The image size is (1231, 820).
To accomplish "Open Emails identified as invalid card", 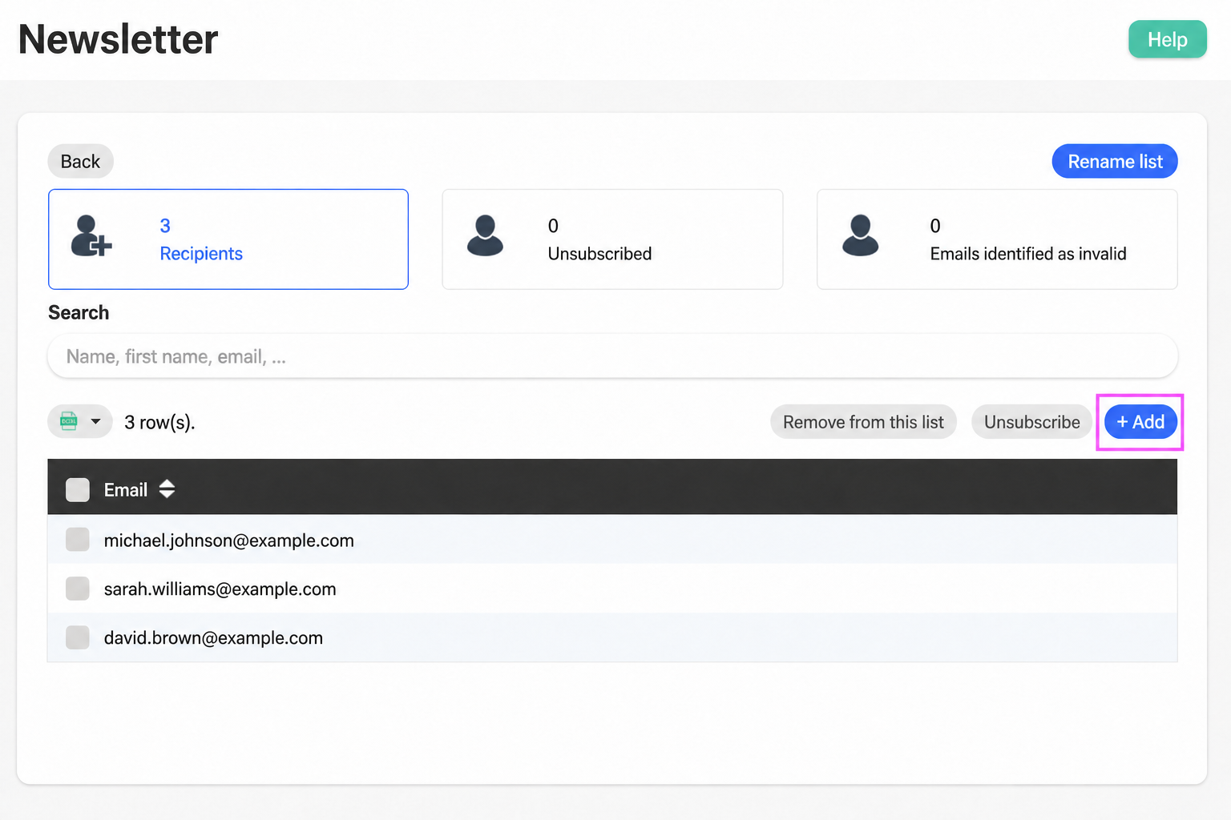I will [997, 239].
